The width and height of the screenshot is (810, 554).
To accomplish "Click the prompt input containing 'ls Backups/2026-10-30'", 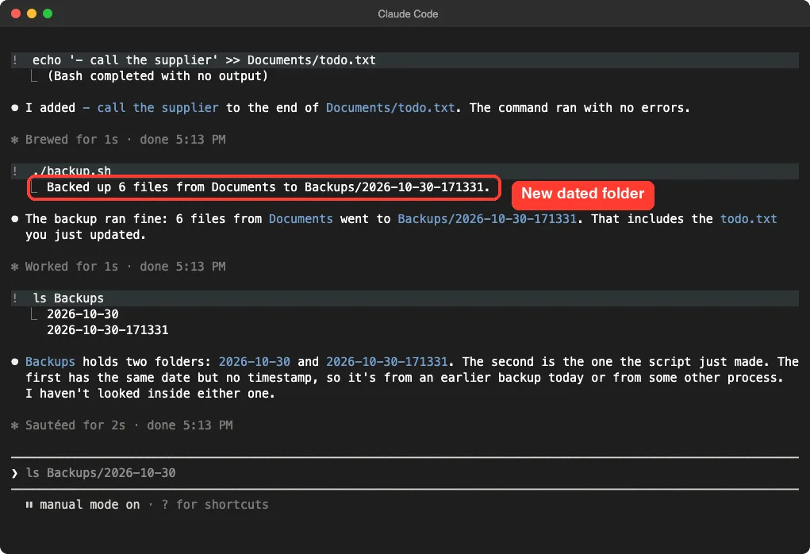I will (405, 473).
